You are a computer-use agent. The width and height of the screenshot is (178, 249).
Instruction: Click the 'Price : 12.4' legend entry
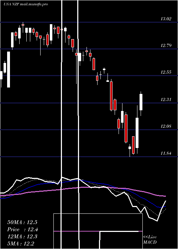click(22, 229)
